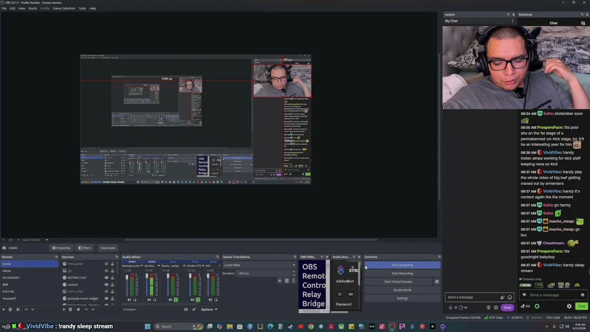Open Twitch shield mode icon

489,308
